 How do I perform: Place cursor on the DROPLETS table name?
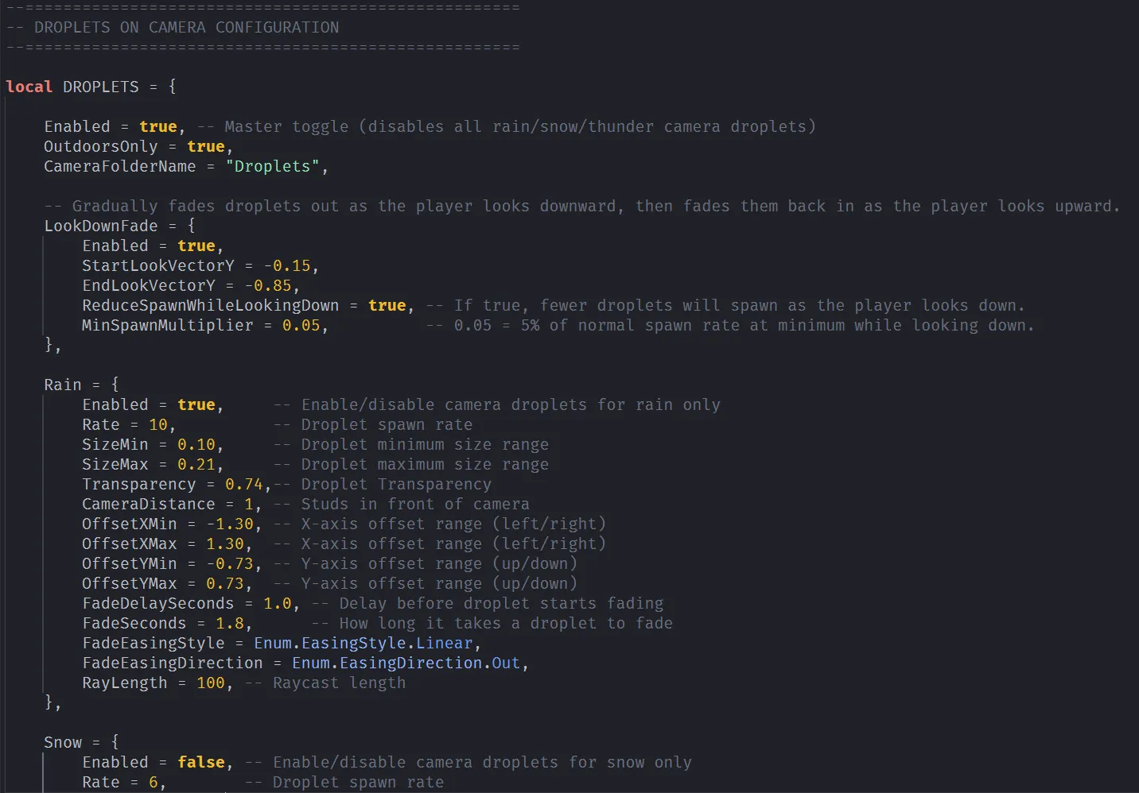click(x=100, y=87)
